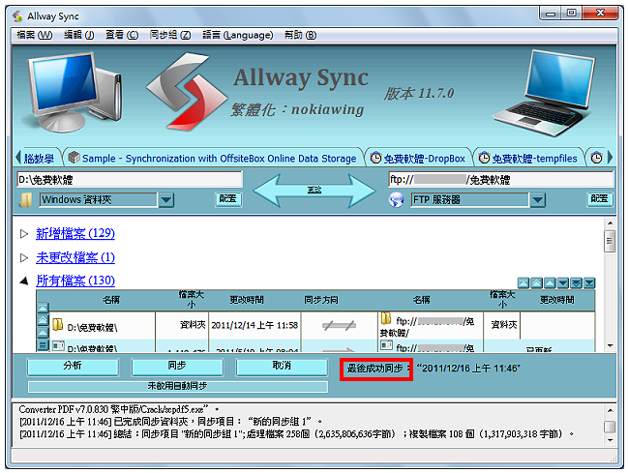Select the 腦數學 tab
Viewport: 628px width, 473px height.
tap(39, 159)
